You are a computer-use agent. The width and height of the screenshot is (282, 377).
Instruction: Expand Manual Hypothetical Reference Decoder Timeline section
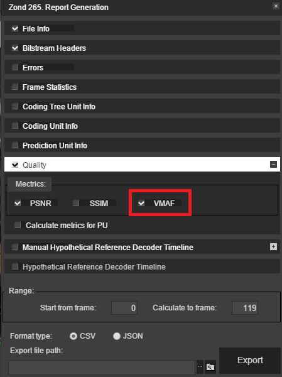[x=273, y=247]
